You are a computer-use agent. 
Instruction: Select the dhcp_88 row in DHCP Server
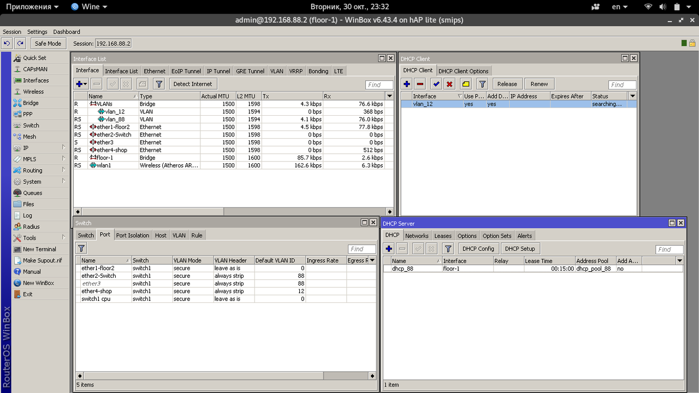(x=533, y=269)
